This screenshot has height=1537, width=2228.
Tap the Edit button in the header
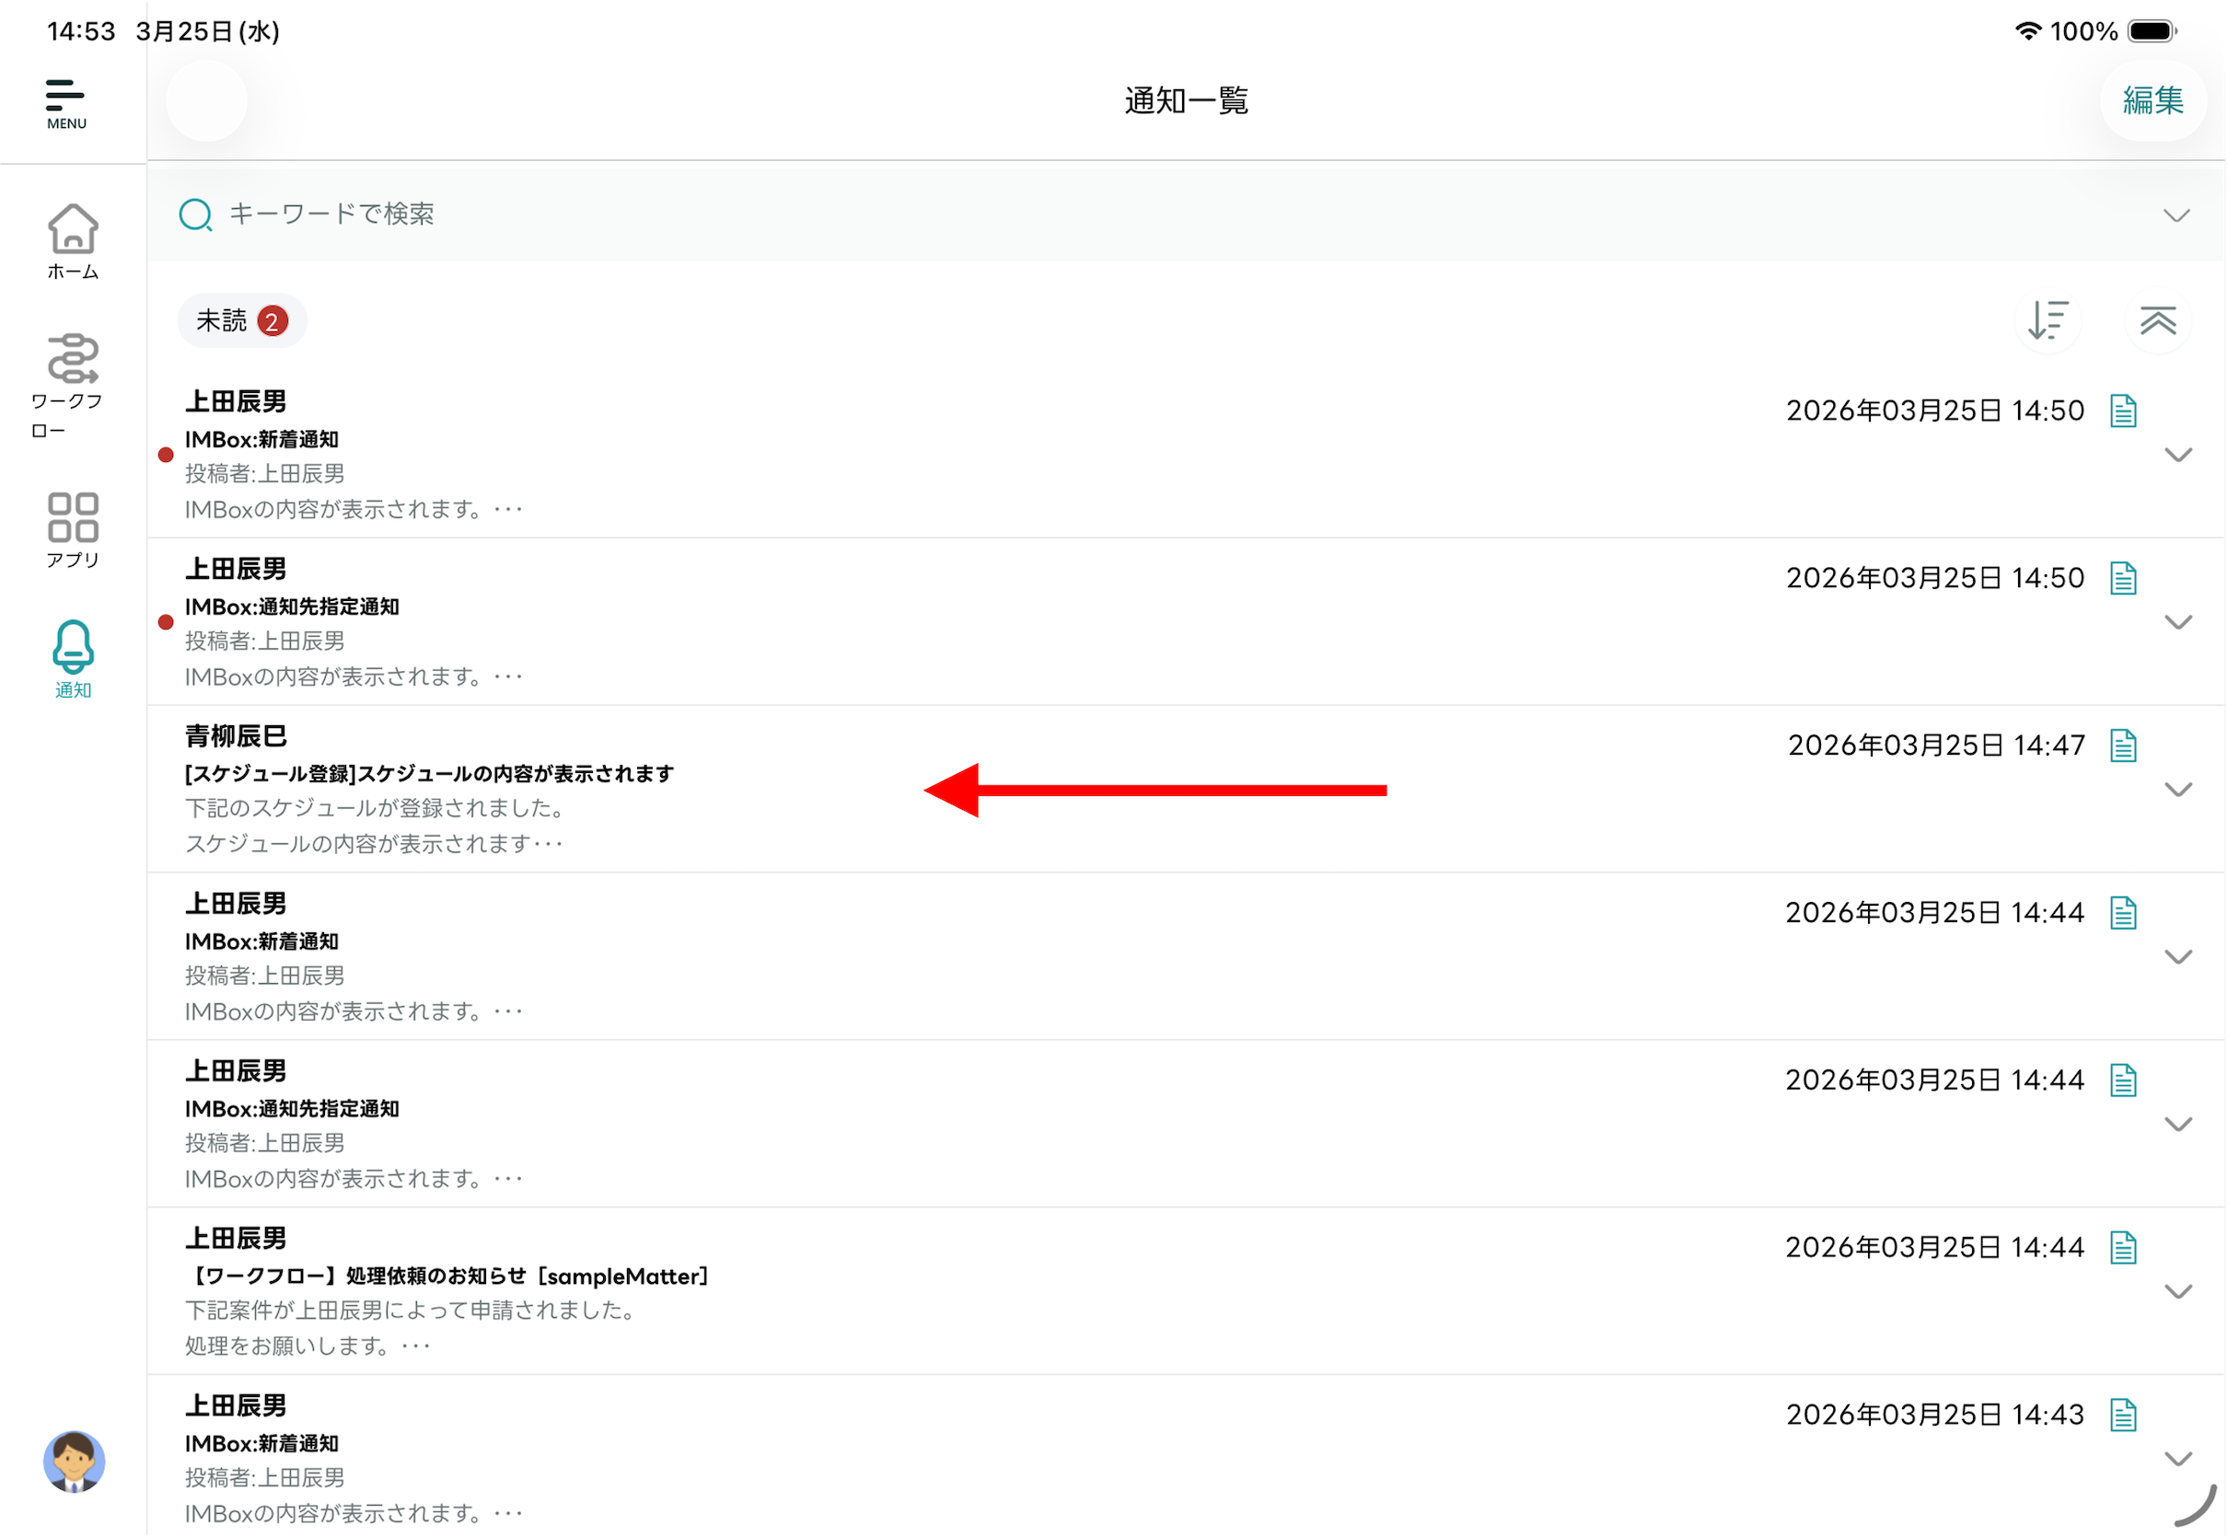click(2152, 101)
